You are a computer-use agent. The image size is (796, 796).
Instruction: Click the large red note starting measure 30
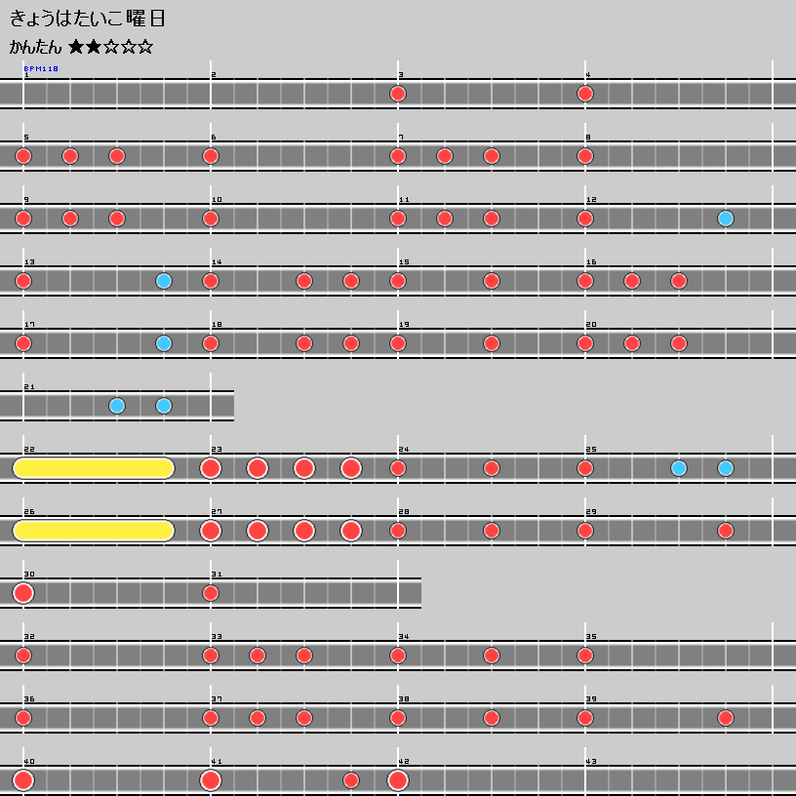pos(23,593)
